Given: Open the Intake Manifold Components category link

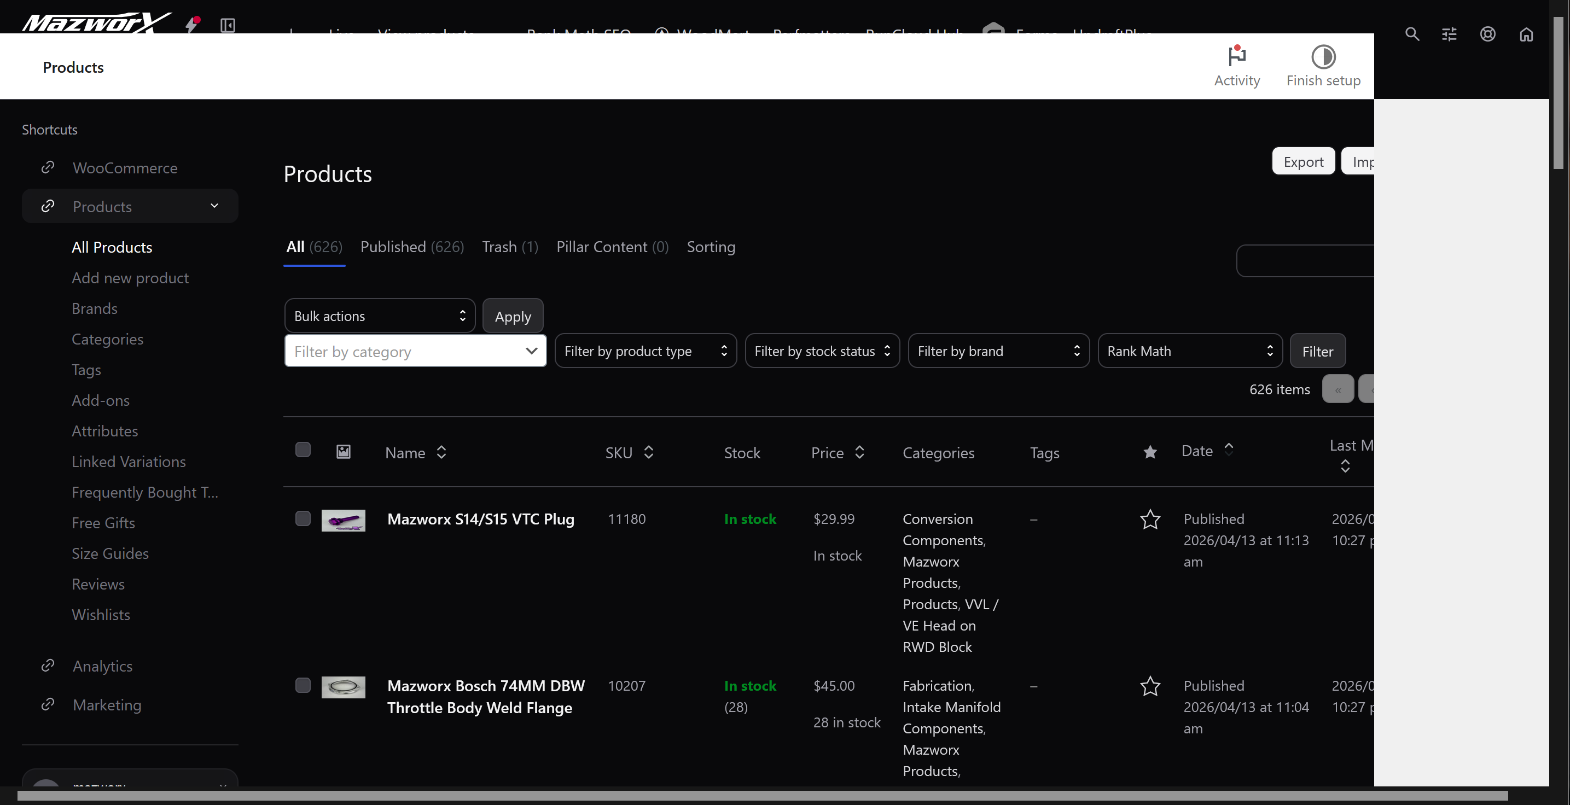Looking at the screenshot, I should click(x=951, y=718).
